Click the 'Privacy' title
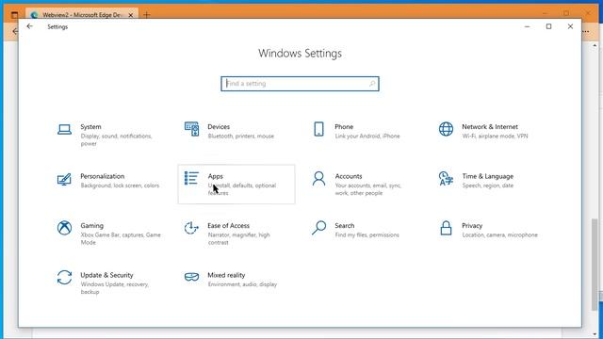This screenshot has width=603, height=339. pyautogui.click(x=472, y=226)
